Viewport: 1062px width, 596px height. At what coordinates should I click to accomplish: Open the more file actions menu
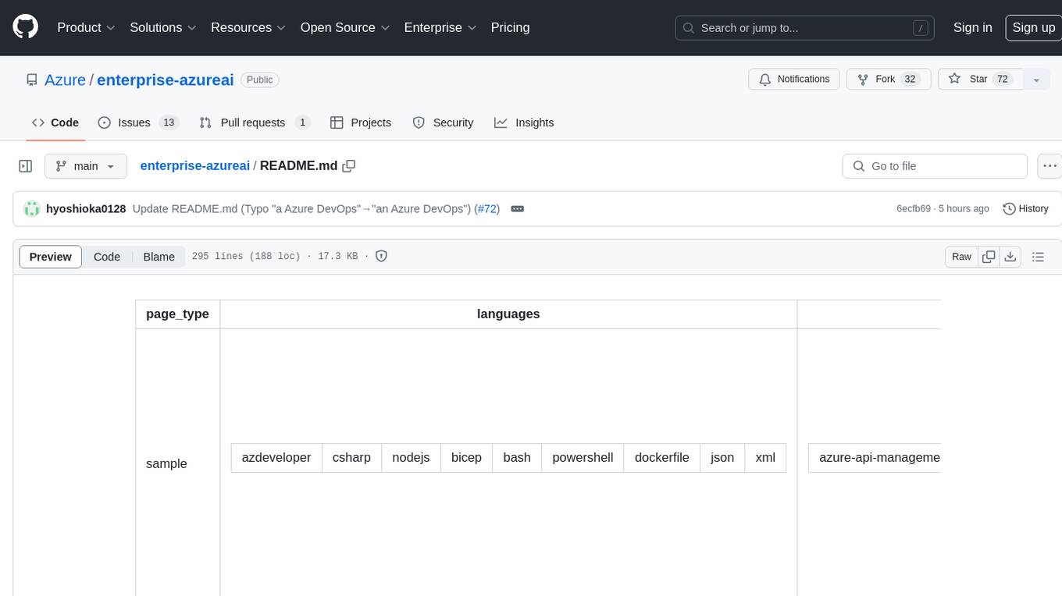pyautogui.click(x=1050, y=166)
